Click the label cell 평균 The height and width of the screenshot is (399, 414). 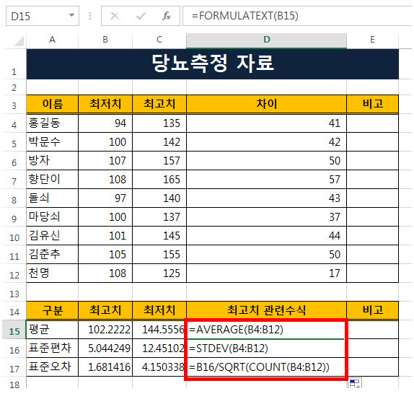(52, 330)
